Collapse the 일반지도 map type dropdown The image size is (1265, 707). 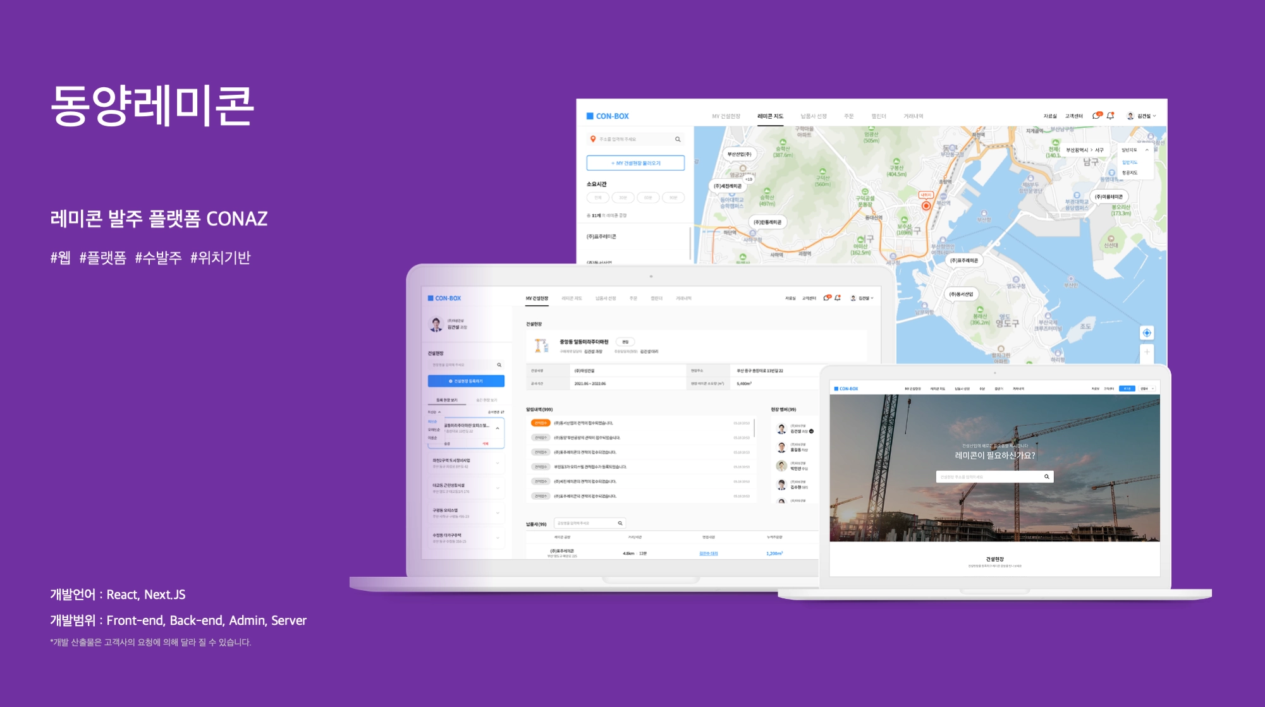pos(1147,150)
